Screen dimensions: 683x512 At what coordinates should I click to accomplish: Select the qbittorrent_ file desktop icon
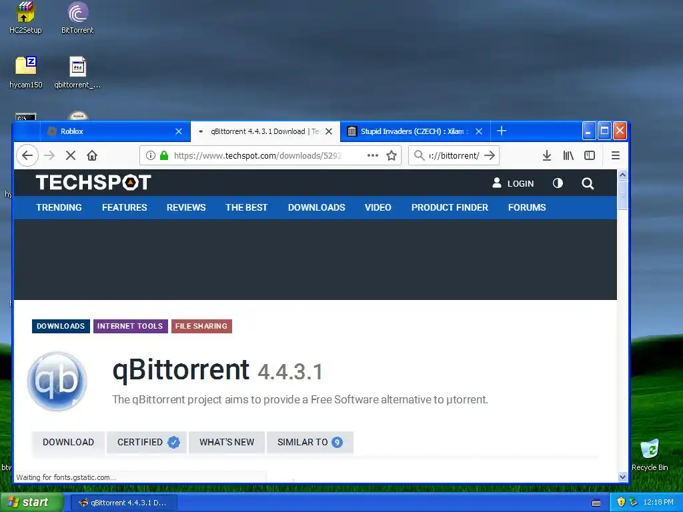coord(77,72)
